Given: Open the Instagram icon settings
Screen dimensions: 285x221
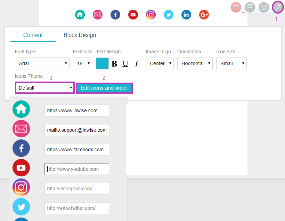Looking at the screenshot, I should (151, 15).
